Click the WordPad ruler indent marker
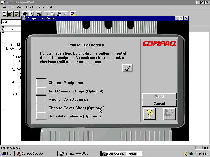This screenshot has height=157, width=210. point(3,30)
